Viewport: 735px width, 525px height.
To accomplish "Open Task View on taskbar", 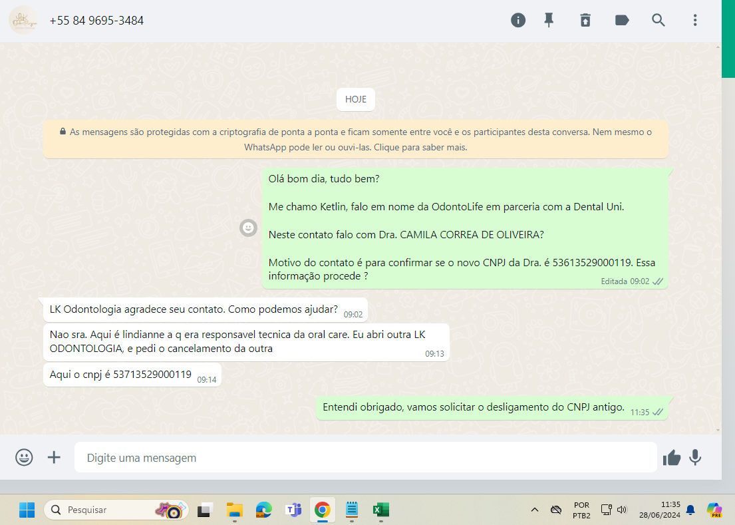I will click(205, 510).
